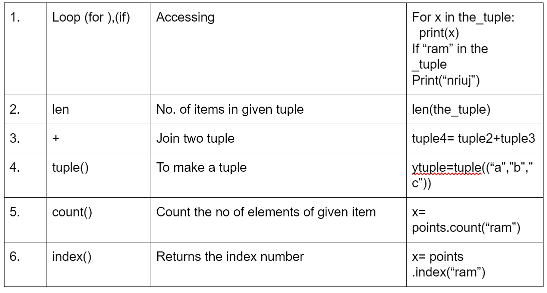Click 'tuple4= tuple2+tuple3' example text
Screen dimensions: 547x293
pos(473,138)
